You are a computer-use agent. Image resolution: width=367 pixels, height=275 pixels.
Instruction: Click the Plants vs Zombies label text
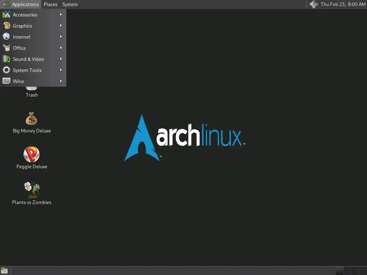pos(32,203)
